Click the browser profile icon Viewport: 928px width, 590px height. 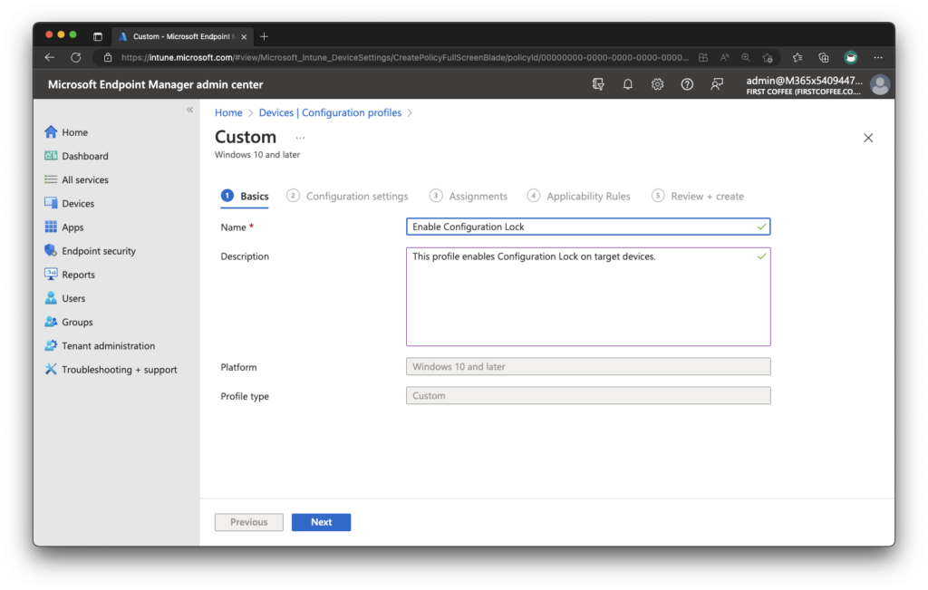coord(851,57)
